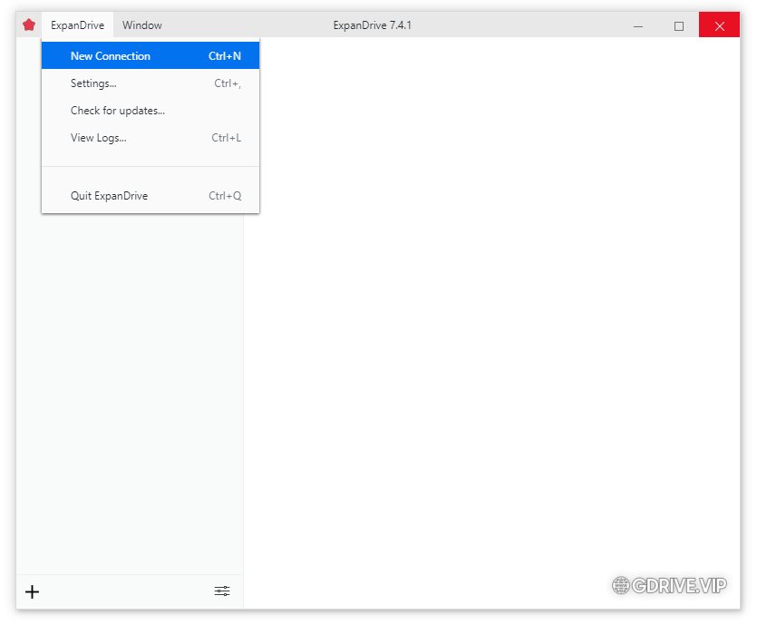Select the Settings... menu entry
The height and width of the screenshot is (625, 757).
click(150, 83)
